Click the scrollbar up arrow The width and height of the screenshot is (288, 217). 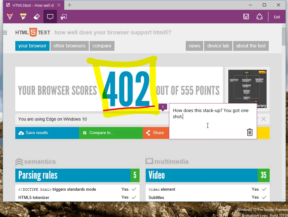pyautogui.click(x=284, y=25)
